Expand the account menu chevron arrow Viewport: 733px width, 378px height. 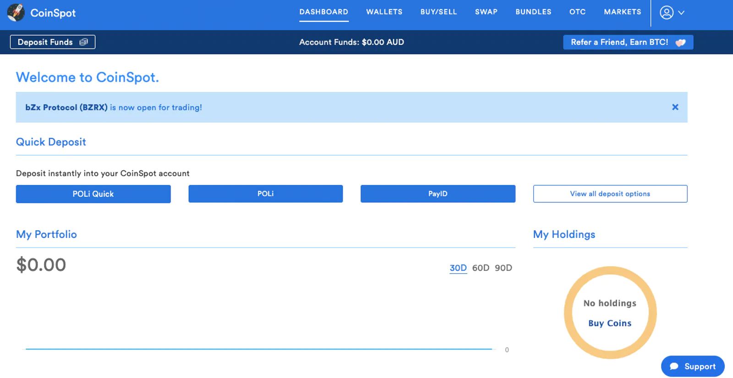click(x=681, y=13)
